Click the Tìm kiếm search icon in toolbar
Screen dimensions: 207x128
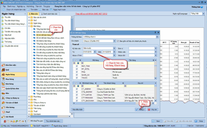click(28, 10)
